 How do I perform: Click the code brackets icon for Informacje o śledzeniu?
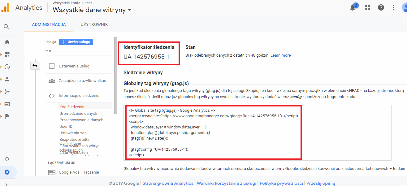tap(52, 96)
